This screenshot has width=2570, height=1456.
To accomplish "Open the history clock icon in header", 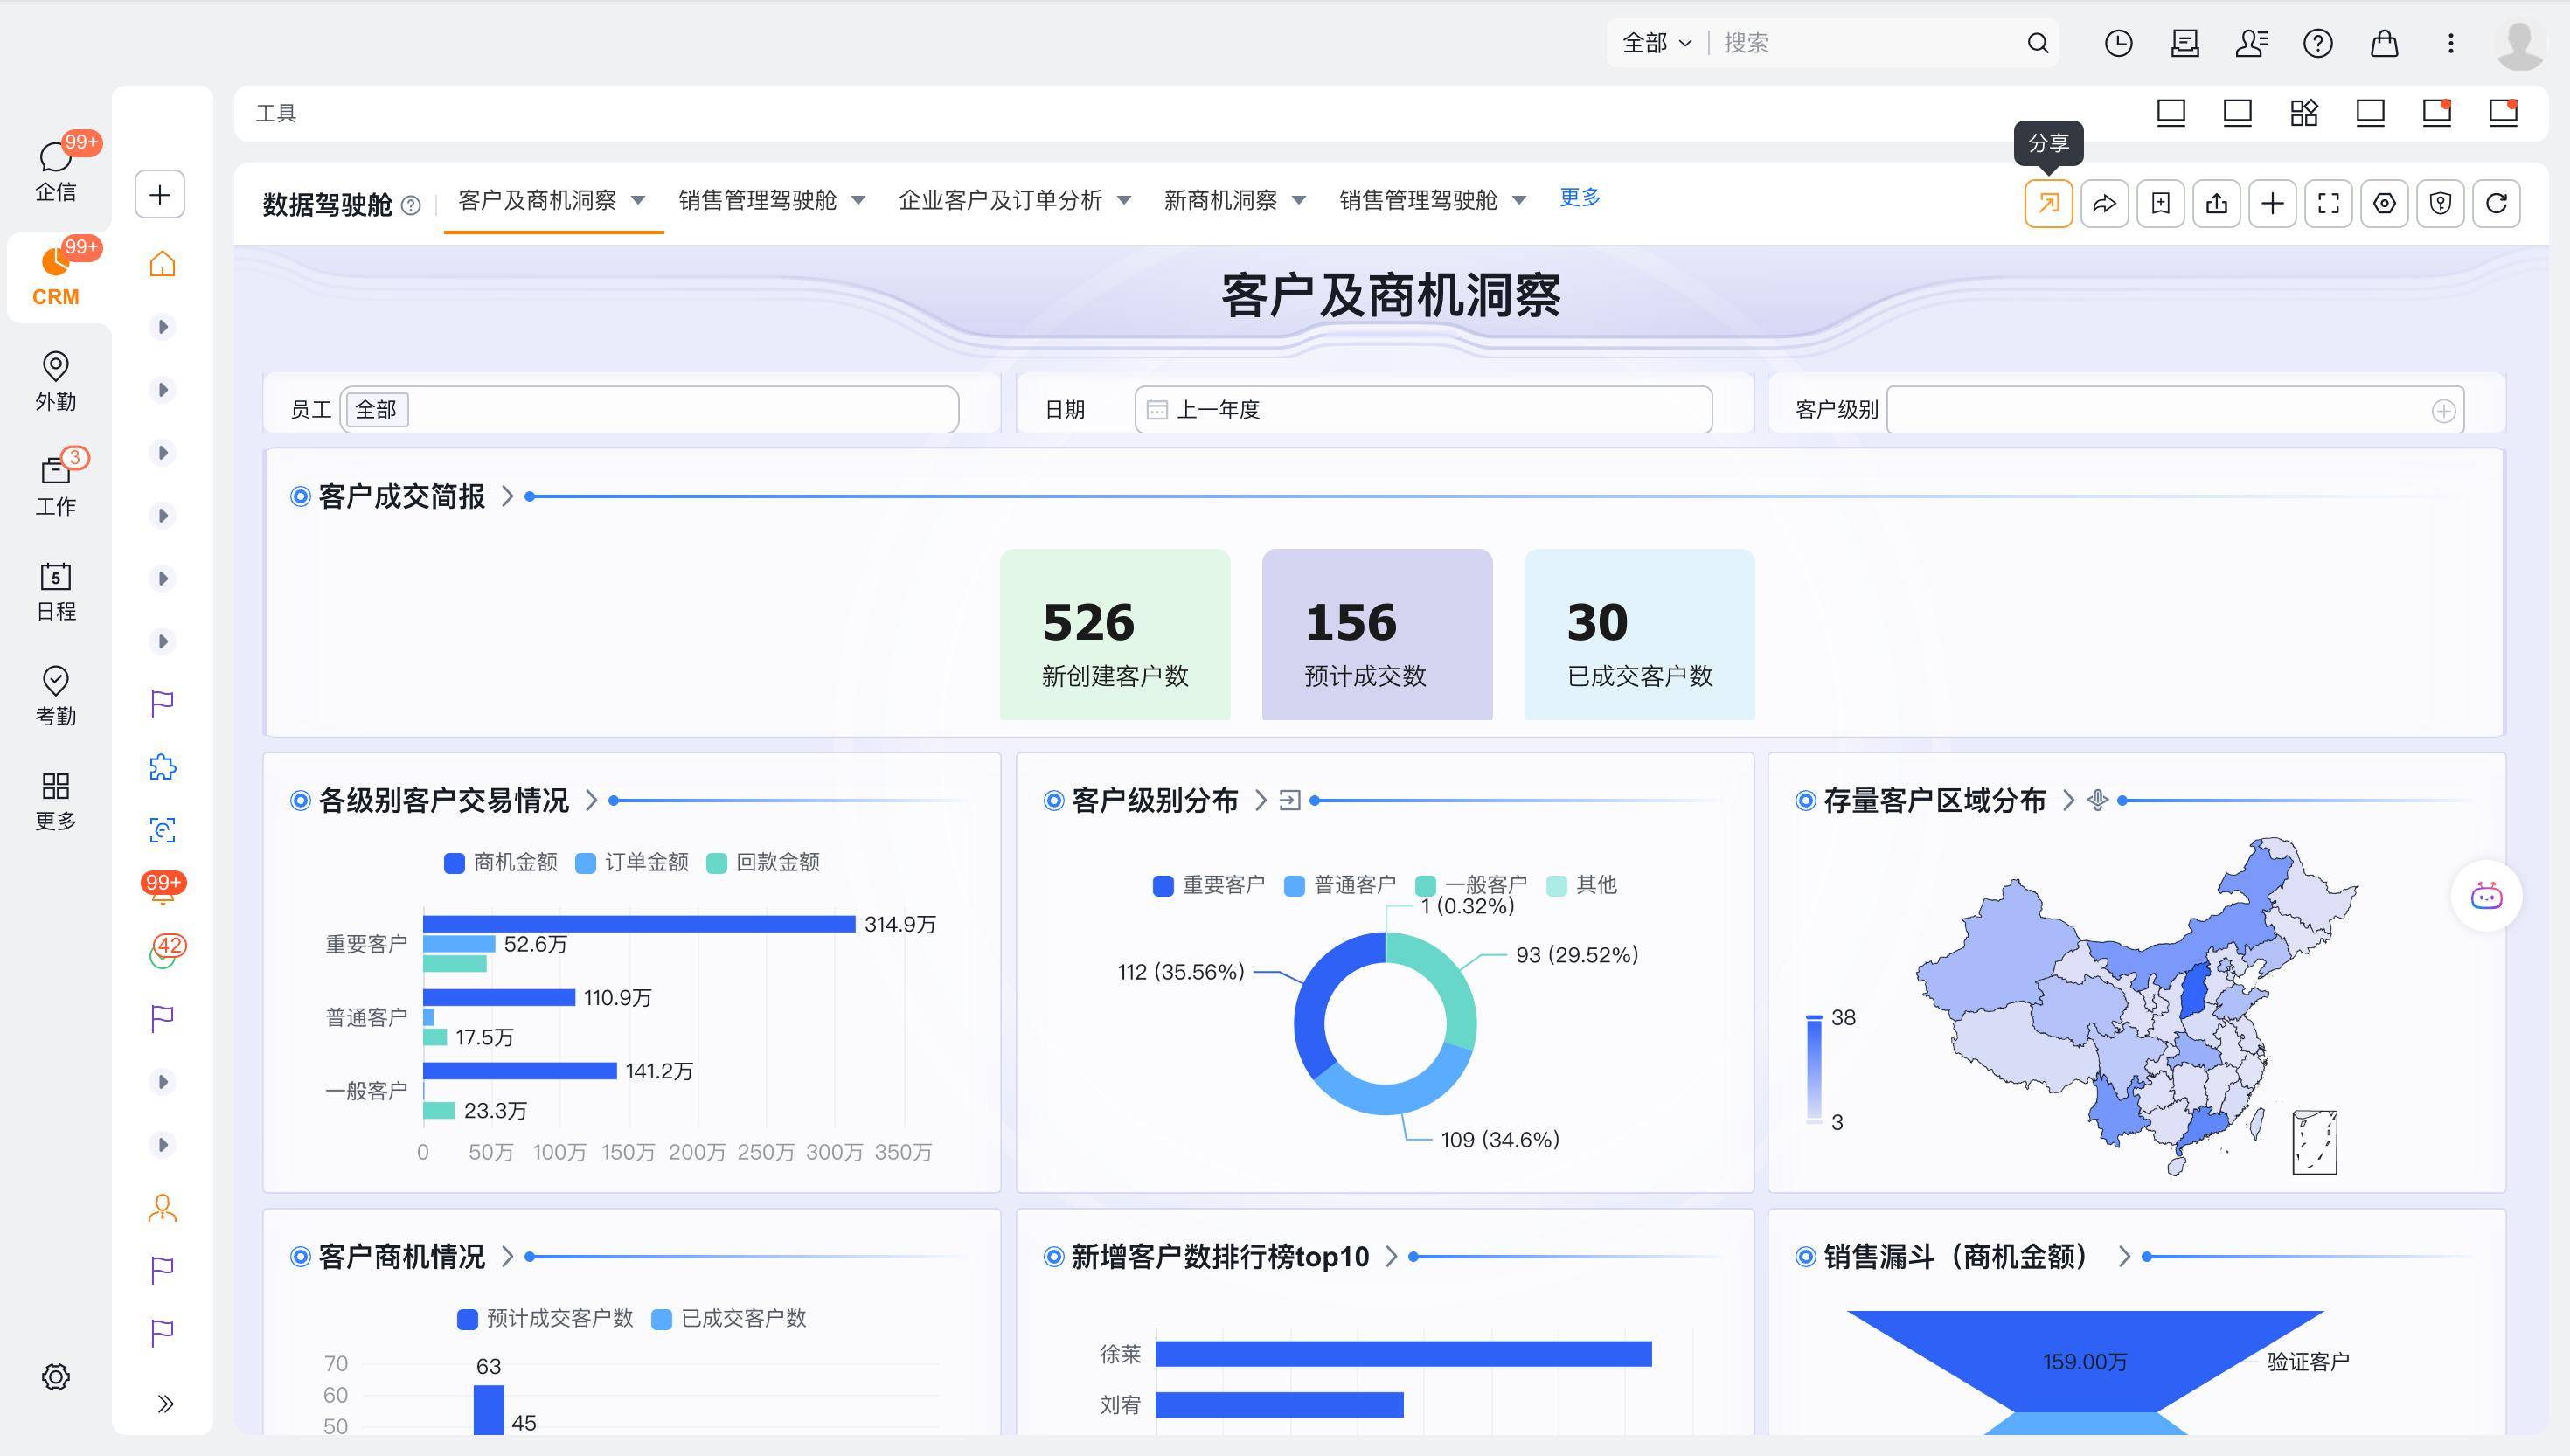I will 2118,43.
